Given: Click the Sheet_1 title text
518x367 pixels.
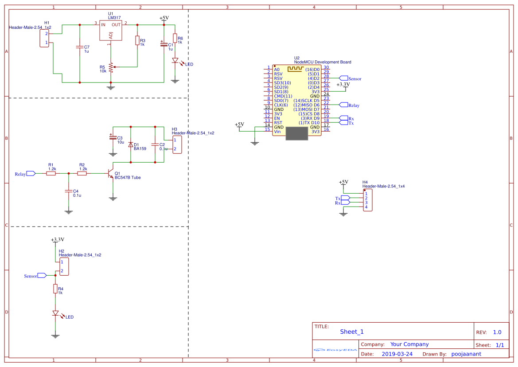Looking at the screenshot, I should click(351, 332).
